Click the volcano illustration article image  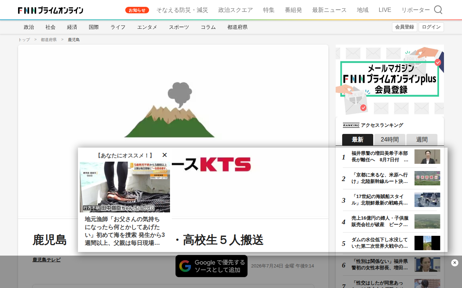[173, 132]
